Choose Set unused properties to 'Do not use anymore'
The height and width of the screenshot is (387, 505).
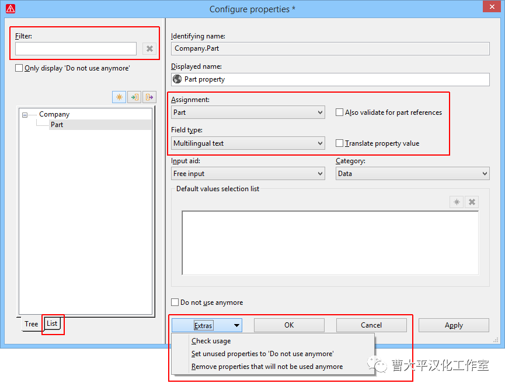262,354
